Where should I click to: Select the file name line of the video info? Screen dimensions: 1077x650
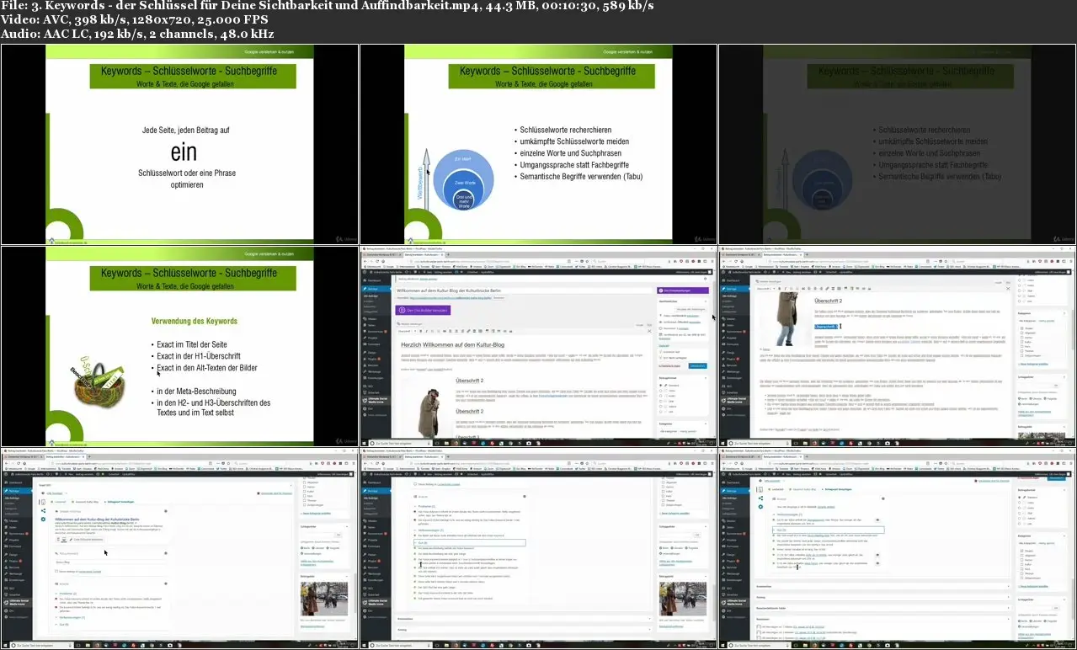tap(328, 7)
